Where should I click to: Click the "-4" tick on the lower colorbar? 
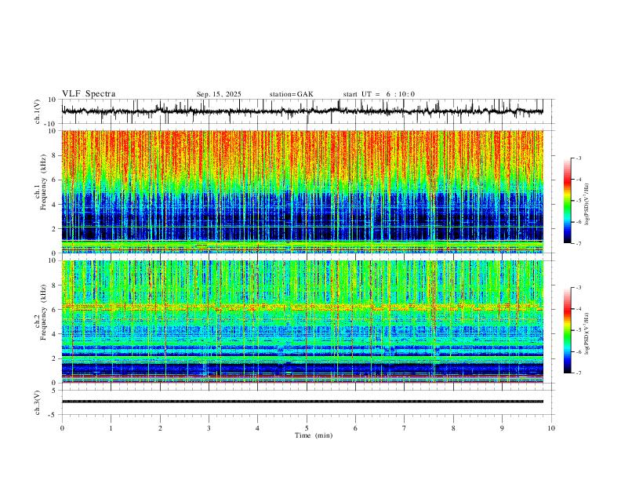pyautogui.click(x=578, y=309)
